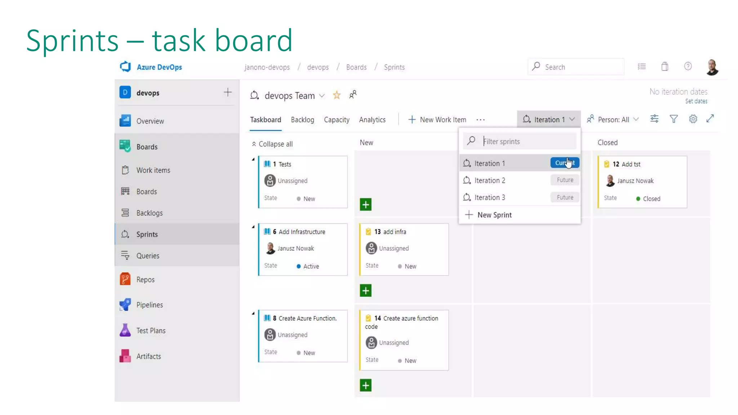Favorite devops Team with star icon

[337, 95]
